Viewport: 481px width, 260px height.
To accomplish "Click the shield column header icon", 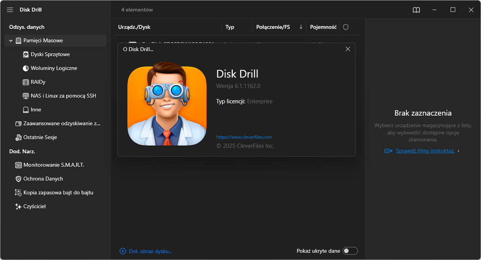I will coord(346,27).
